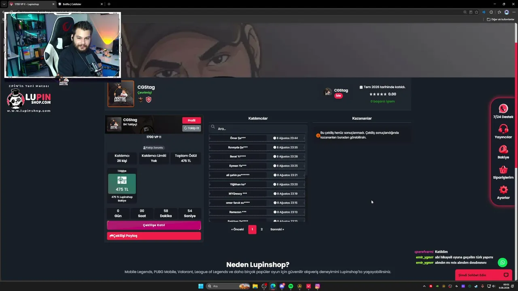518x291 pixels.
Task: Click the Kazananlar heading
Action: click(x=362, y=118)
